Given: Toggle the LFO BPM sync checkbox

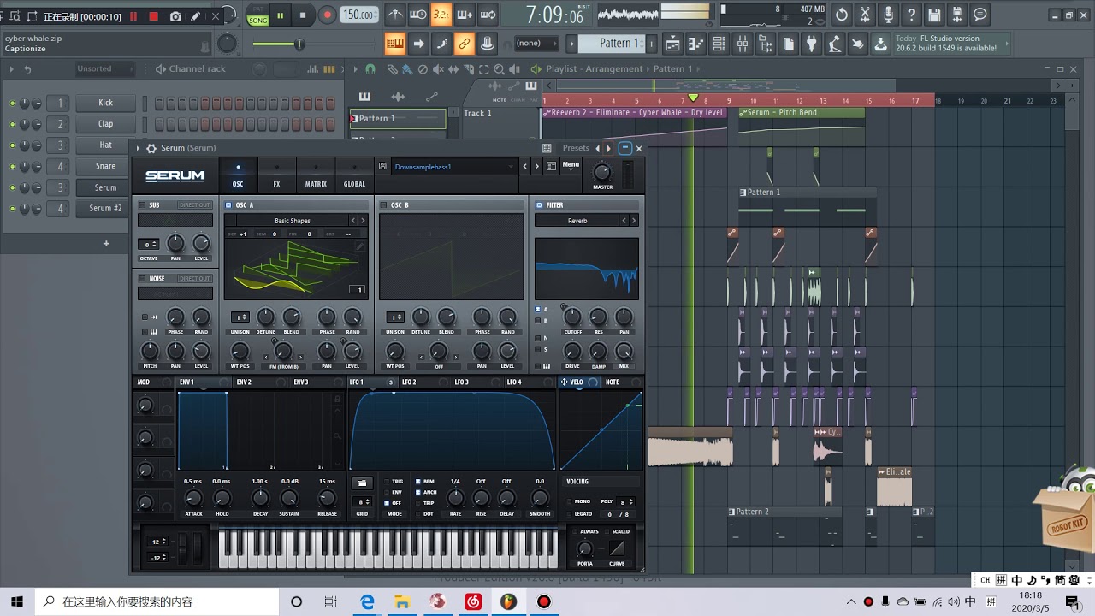Looking at the screenshot, I should pyautogui.click(x=418, y=482).
